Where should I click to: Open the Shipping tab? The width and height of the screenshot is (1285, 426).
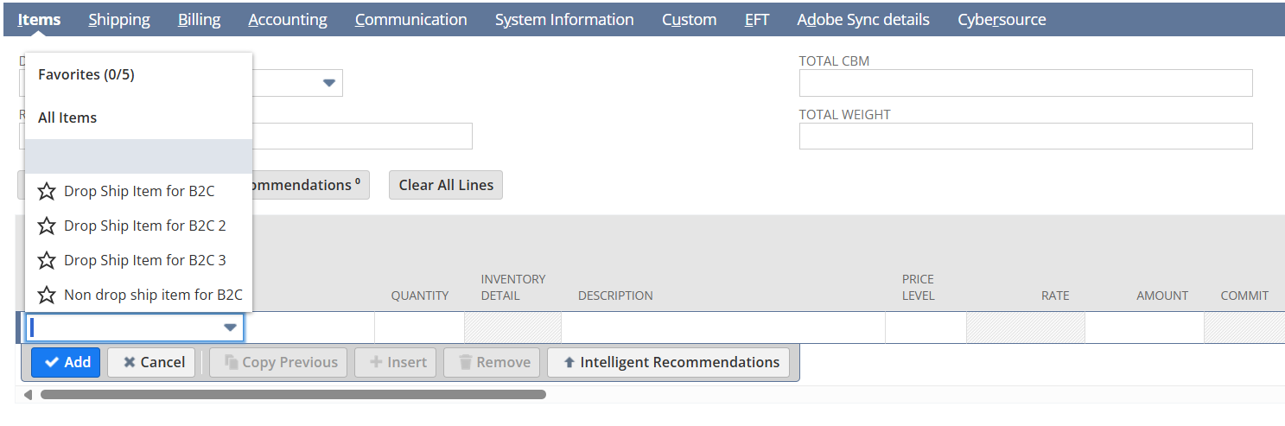[x=119, y=20]
